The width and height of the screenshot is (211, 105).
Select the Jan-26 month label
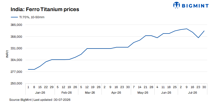tap(40, 93)
